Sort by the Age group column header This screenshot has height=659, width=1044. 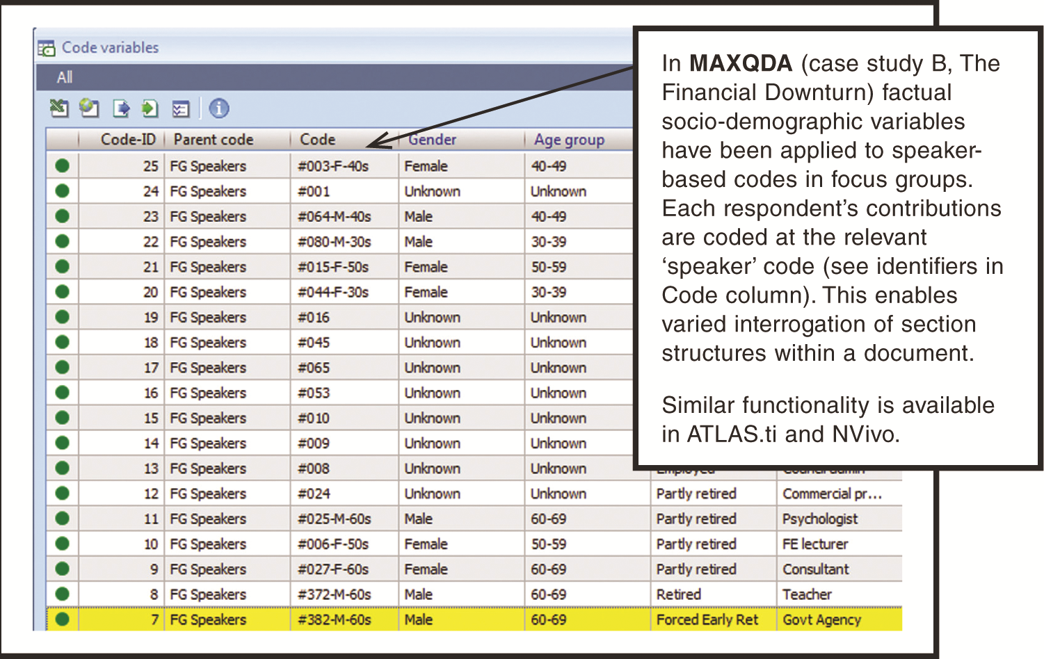[579, 140]
